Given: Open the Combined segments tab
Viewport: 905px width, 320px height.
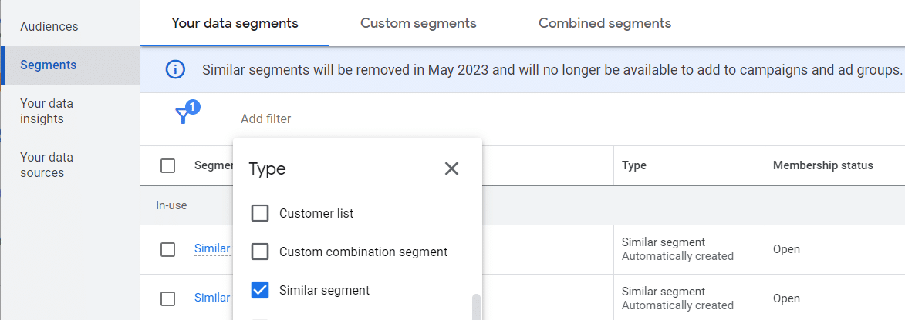Looking at the screenshot, I should click(x=605, y=23).
